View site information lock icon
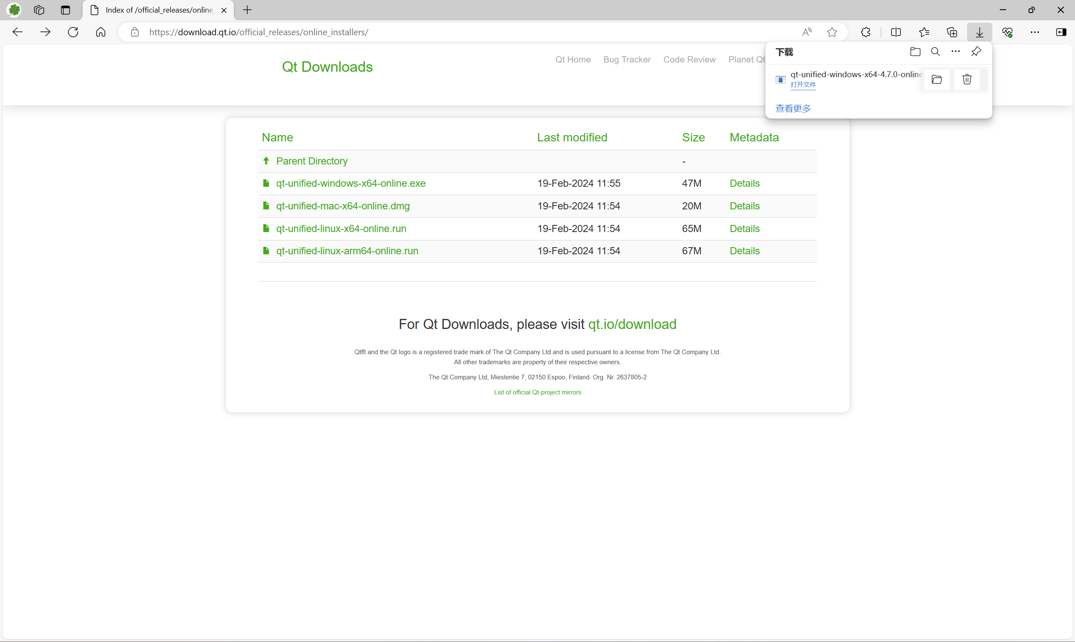Viewport: 1075px width, 642px height. point(135,32)
